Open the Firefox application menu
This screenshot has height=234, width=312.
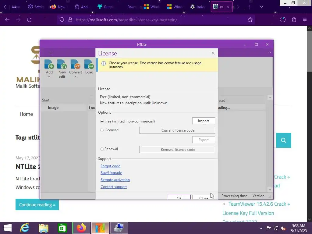pos(304,19)
